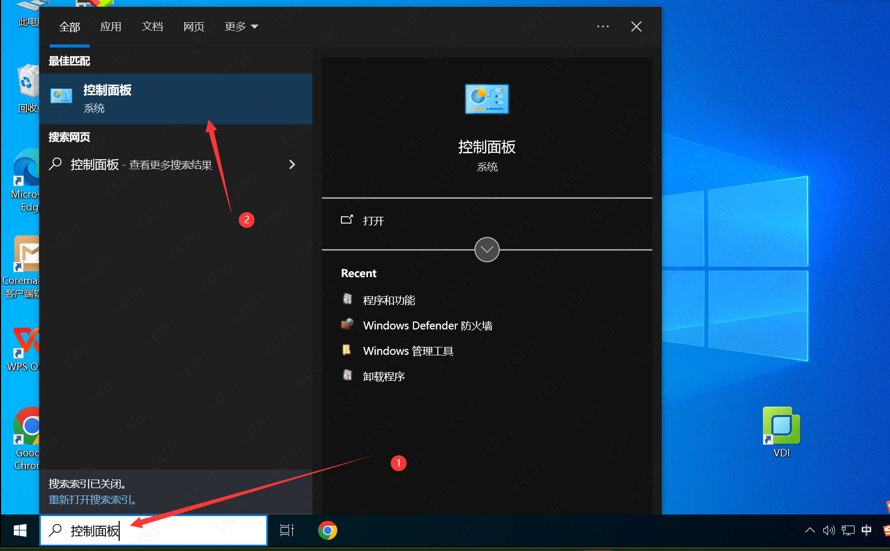Toggle the Chinese input method indicator
890x551 pixels.
click(867, 530)
